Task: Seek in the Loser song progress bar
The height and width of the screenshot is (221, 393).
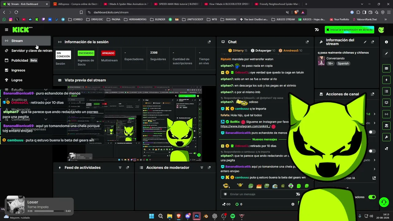Action: (x=49, y=211)
